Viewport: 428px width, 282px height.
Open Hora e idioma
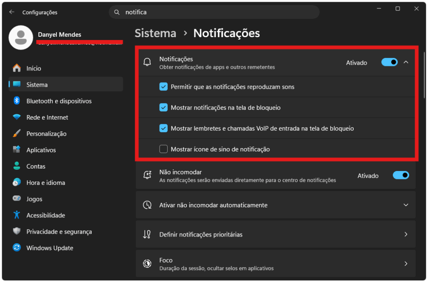(x=66, y=183)
